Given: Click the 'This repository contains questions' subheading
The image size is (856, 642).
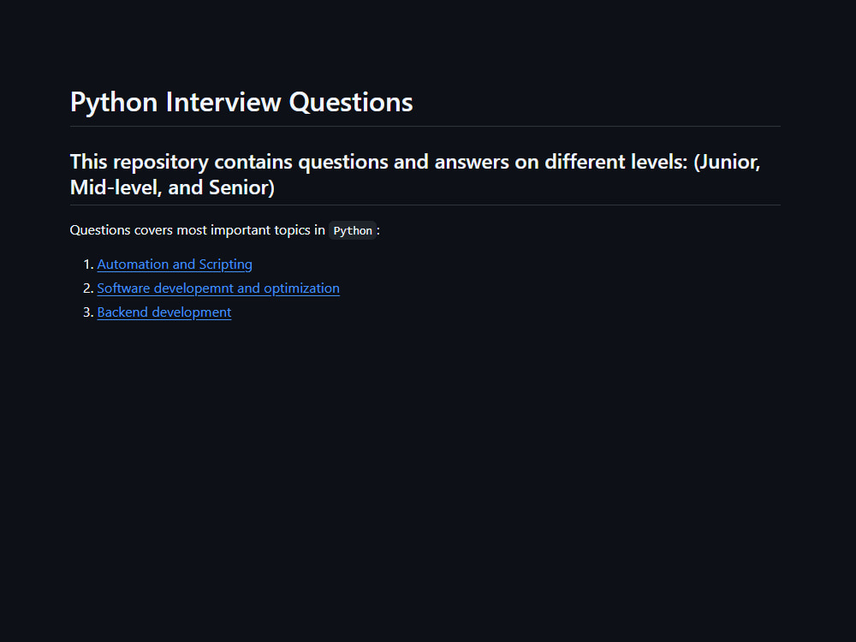Looking at the screenshot, I should (415, 174).
